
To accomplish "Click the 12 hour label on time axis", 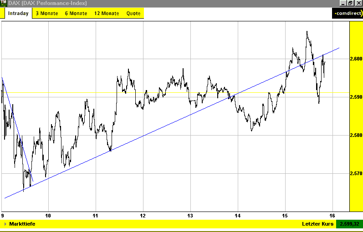I will [143, 216].
